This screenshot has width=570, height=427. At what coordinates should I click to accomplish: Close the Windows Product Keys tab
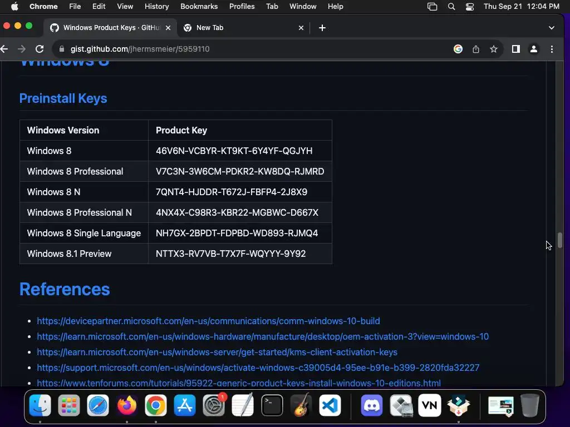coord(168,28)
